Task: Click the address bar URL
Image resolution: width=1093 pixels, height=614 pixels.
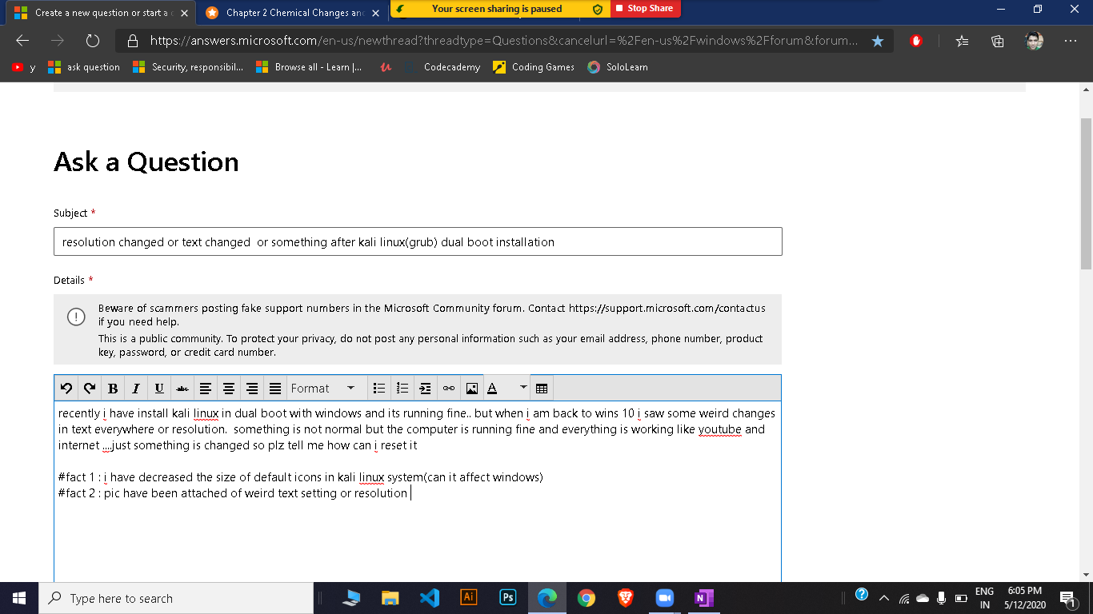Action: (504, 41)
